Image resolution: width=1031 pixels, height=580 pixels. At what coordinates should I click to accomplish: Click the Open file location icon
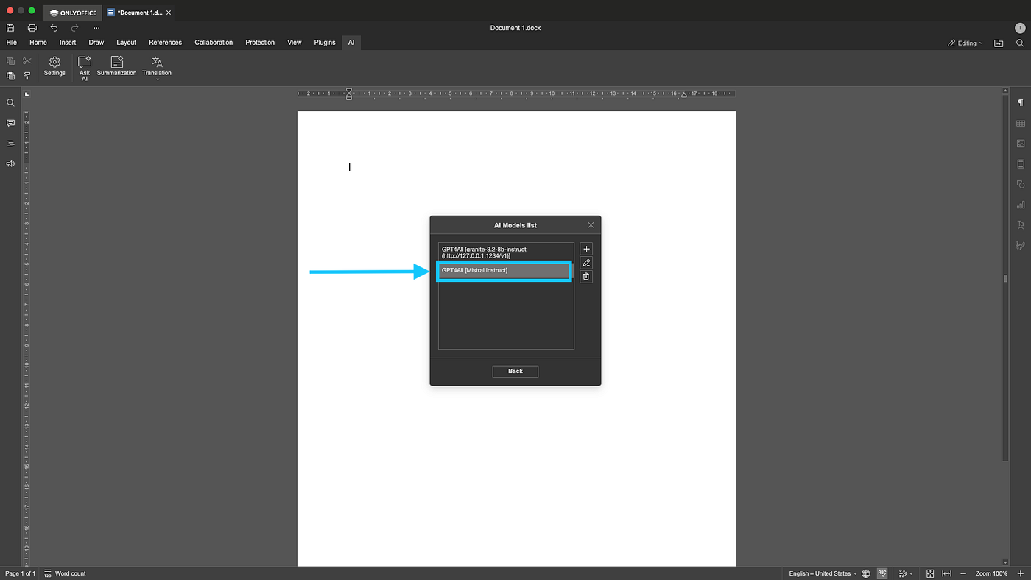pos(999,43)
